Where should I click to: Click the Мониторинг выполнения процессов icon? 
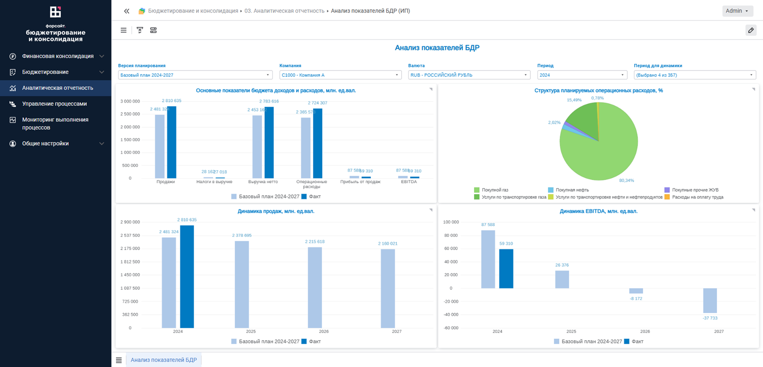point(13,120)
